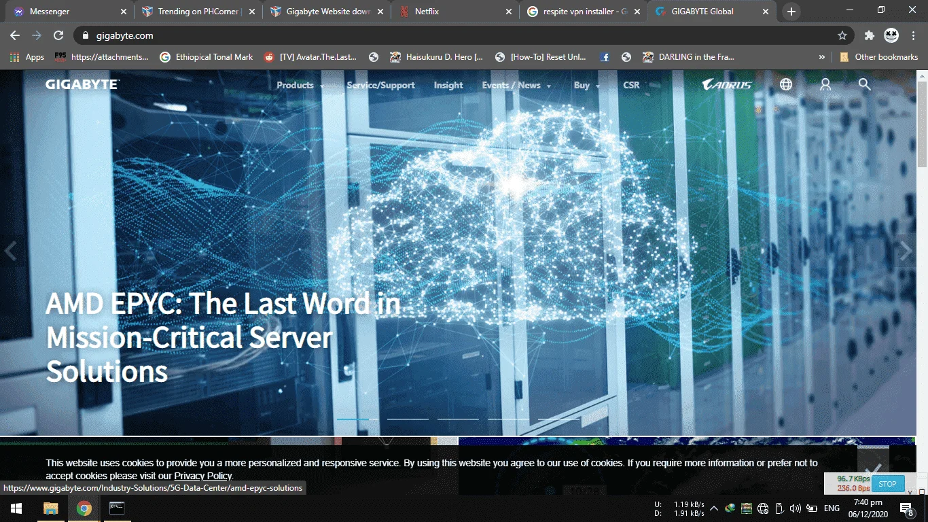
Task: Switch to the Trending on PHCorner tab
Action: [x=196, y=12]
